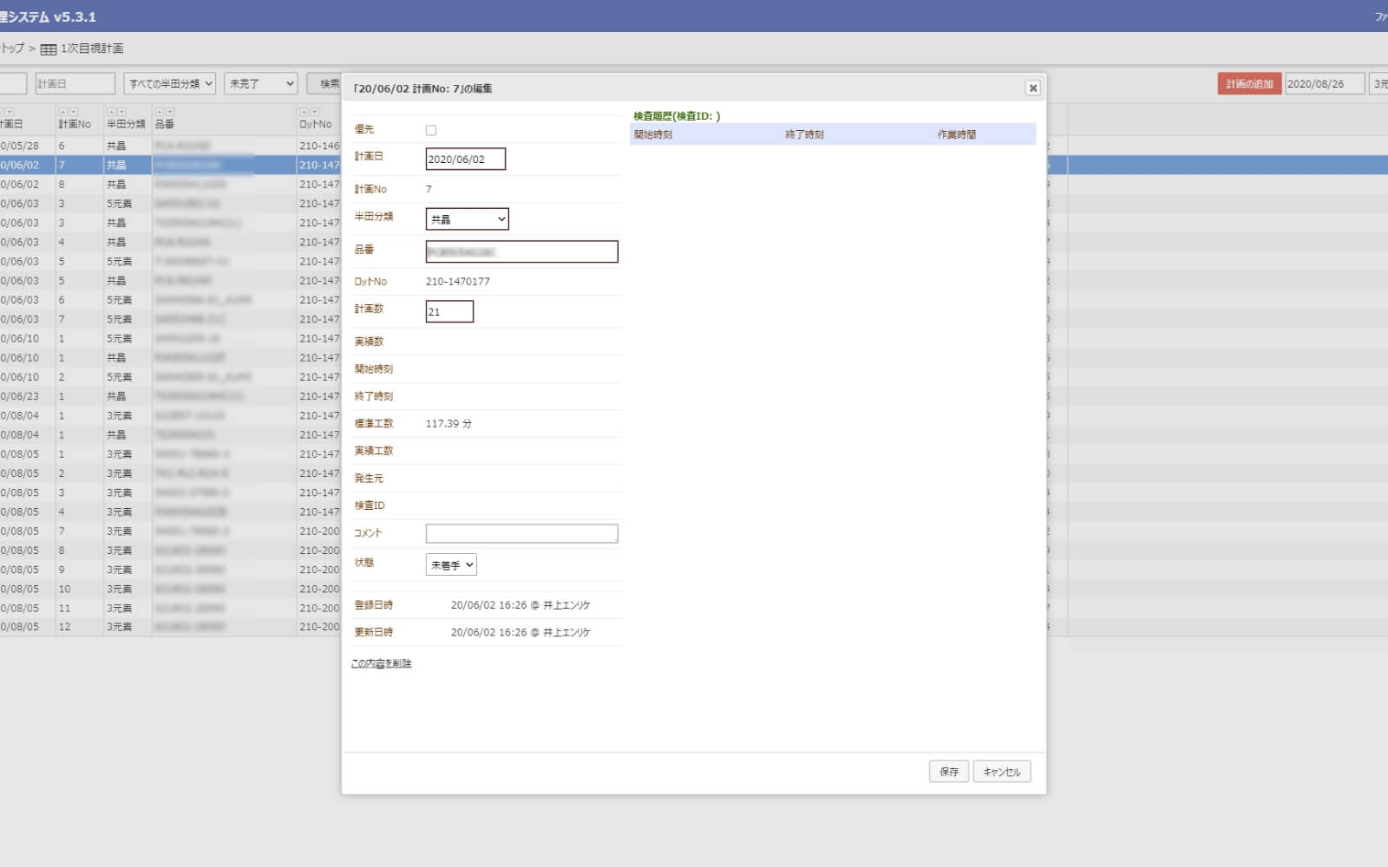Click the コメント text box
This screenshot has height=867, width=1388.
coord(522,533)
